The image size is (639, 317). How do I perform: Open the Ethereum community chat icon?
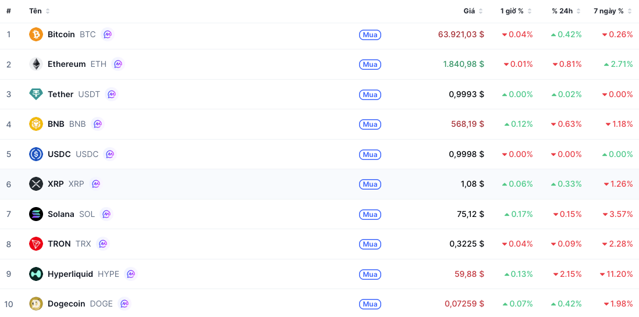coord(118,64)
